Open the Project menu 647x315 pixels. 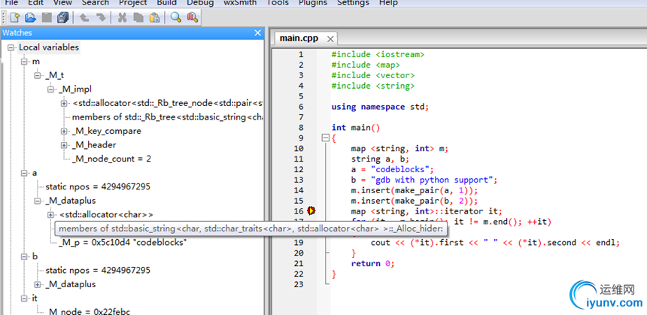point(133,3)
